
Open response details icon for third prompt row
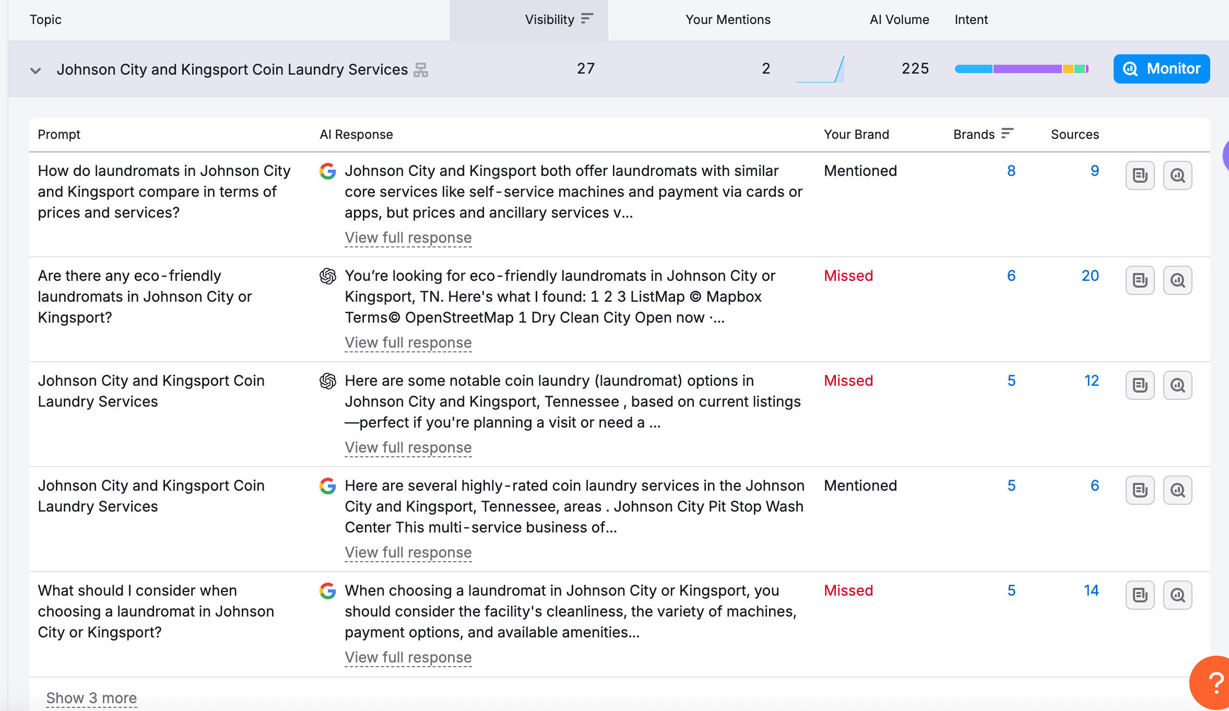1140,385
